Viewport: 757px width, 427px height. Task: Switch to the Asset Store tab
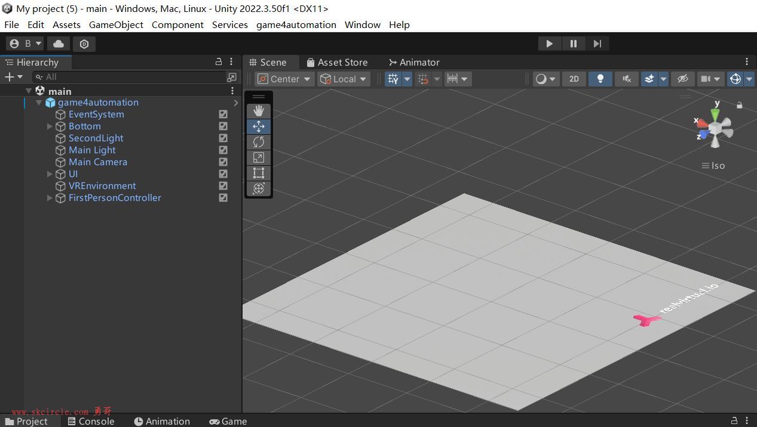pos(337,62)
